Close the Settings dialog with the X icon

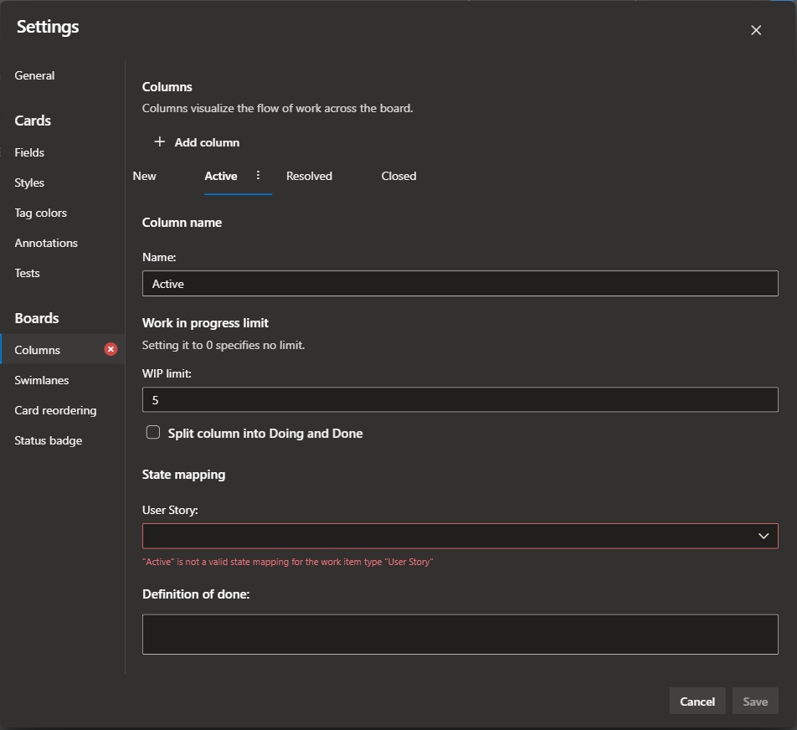pyautogui.click(x=756, y=30)
